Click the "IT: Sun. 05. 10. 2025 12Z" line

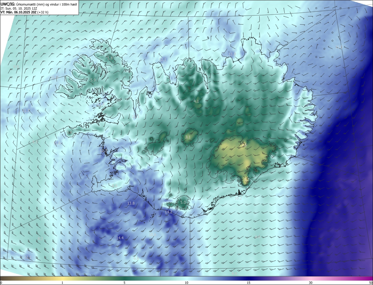click(19, 8)
